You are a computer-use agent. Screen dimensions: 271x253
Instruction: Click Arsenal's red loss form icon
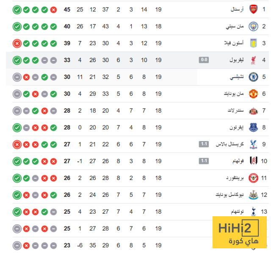(53, 9)
